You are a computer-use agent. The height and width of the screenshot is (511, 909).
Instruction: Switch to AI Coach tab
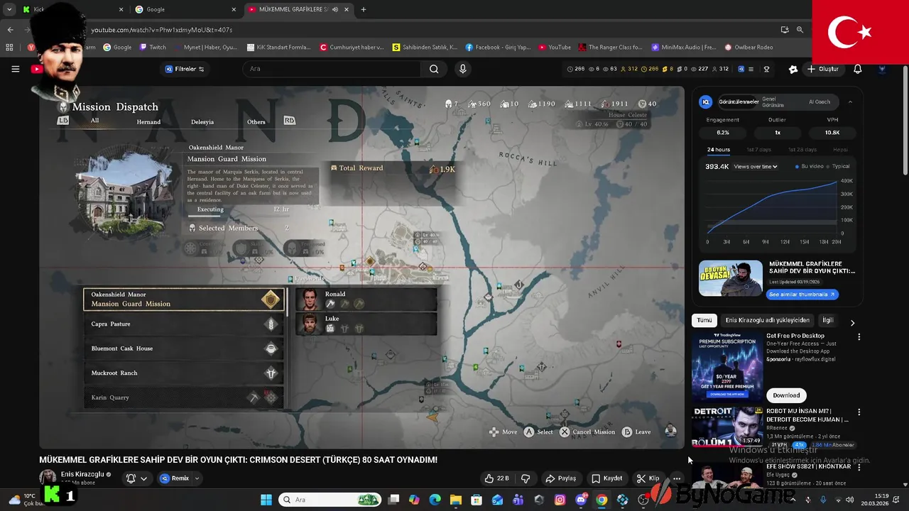tap(819, 101)
